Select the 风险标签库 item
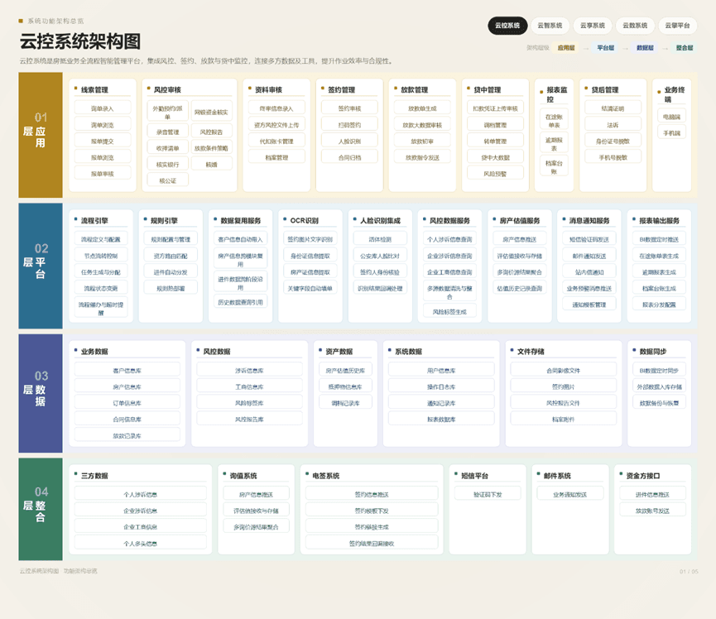The height and width of the screenshot is (619, 716). tap(249, 403)
